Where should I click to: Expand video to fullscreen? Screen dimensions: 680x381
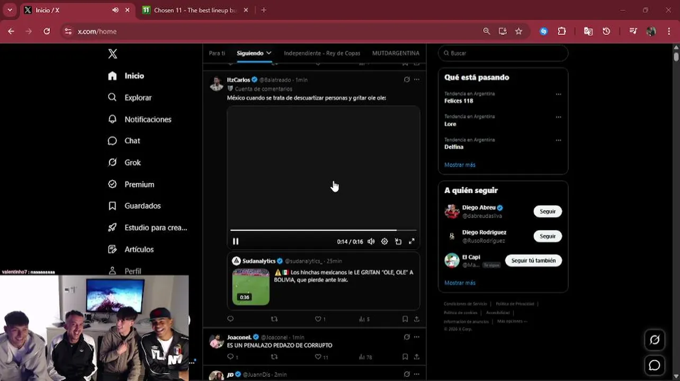click(411, 241)
